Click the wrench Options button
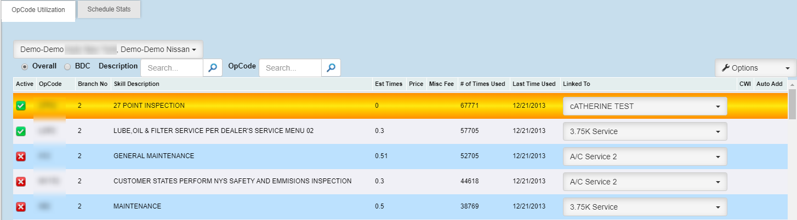This screenshot has width=797, height=220. [755, 68]
